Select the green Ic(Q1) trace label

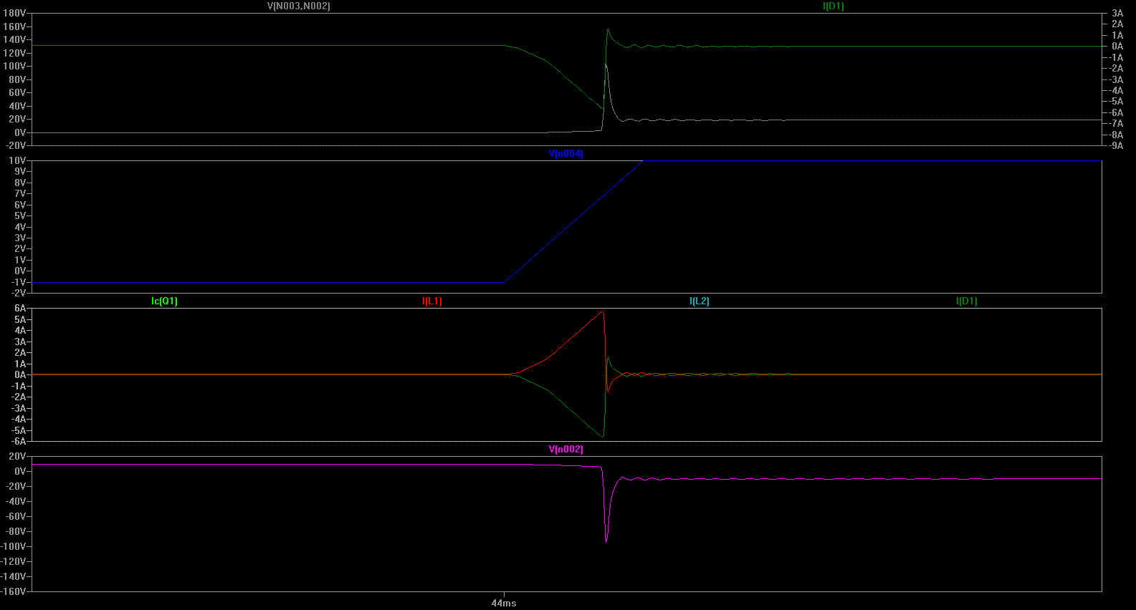(x=164, y=301)
